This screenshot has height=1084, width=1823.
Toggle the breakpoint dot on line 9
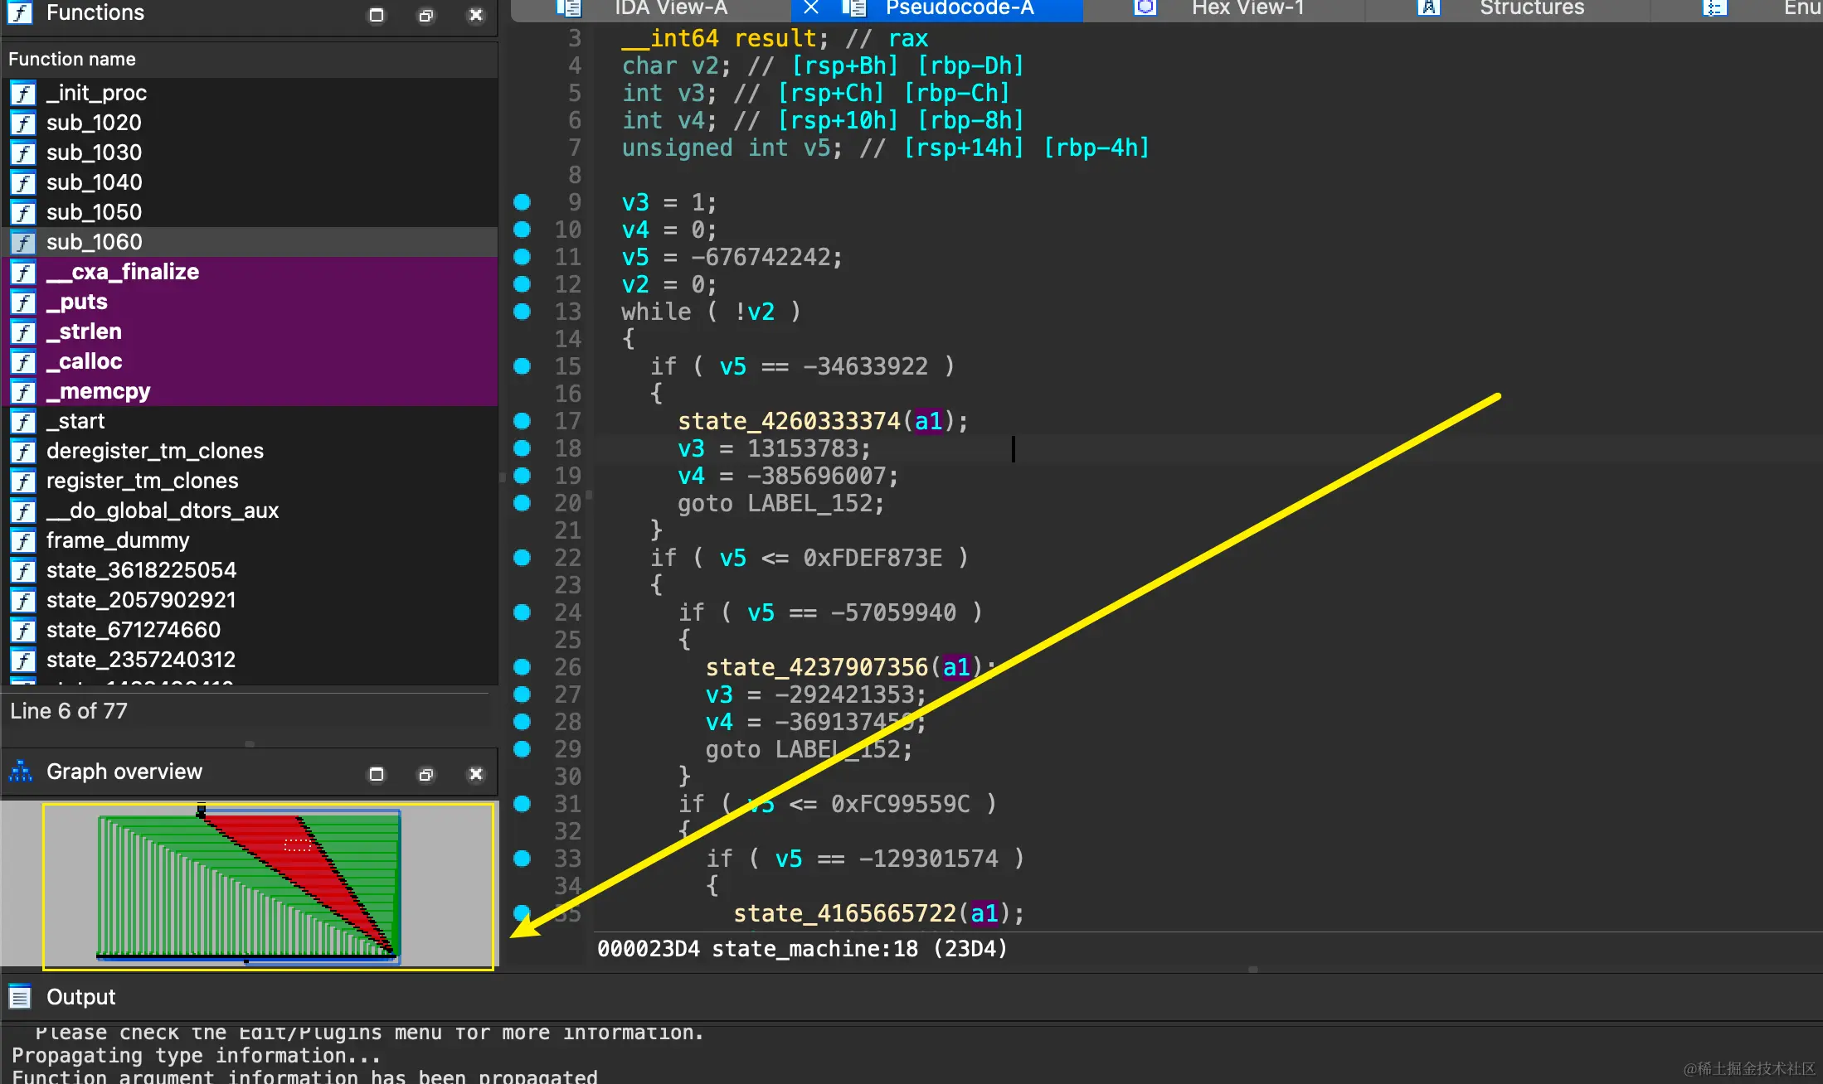[522, 202]
